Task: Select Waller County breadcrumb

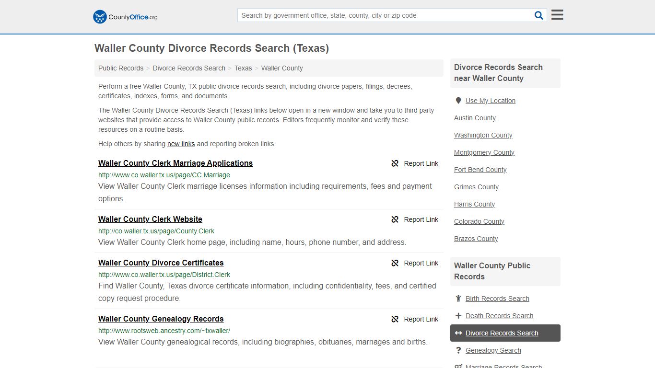Action: (x=282, y=68)
